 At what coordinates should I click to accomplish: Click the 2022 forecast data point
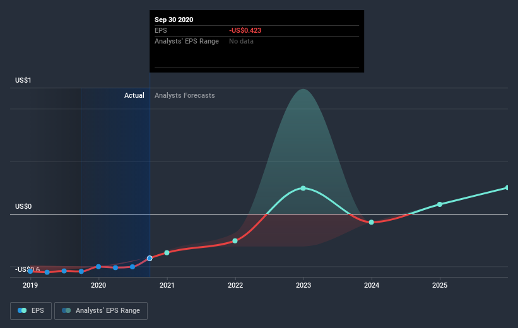point(235,241)
